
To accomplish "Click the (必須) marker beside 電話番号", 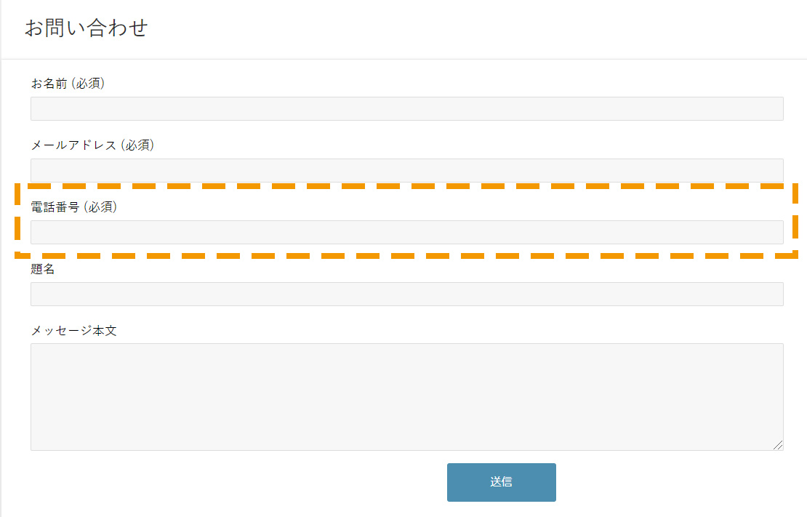I will pos(100,207).
